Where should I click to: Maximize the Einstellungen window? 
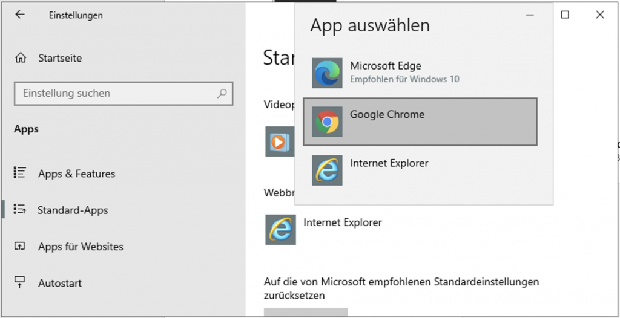565,15
